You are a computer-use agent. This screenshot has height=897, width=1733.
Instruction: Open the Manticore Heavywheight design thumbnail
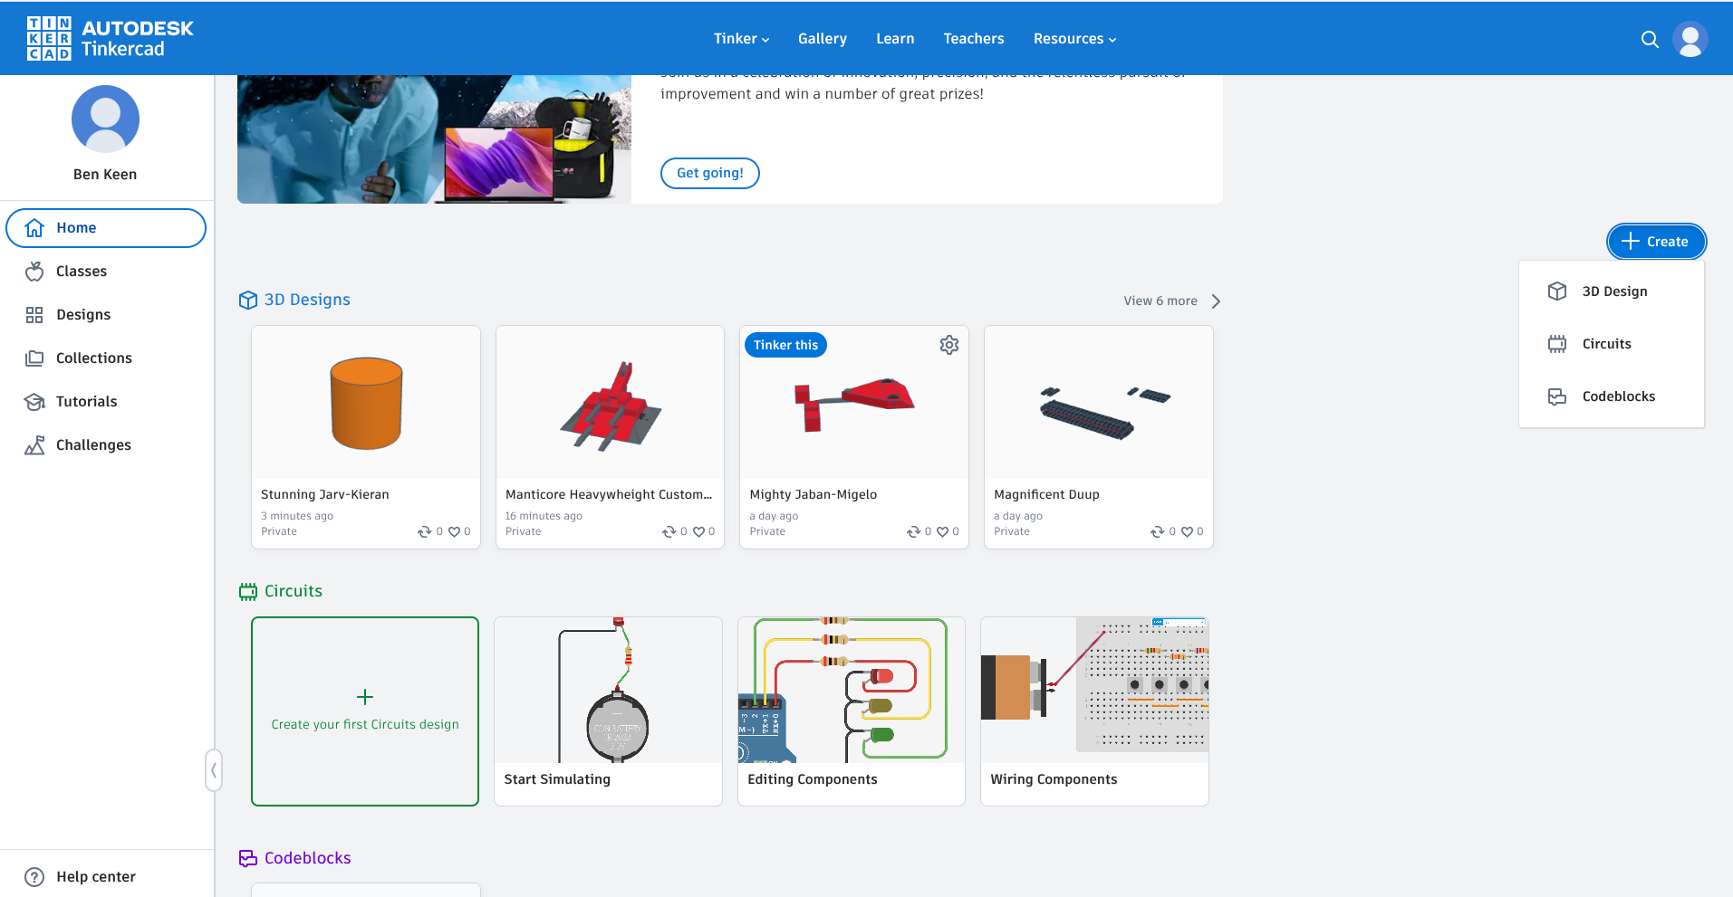(610, 403)
